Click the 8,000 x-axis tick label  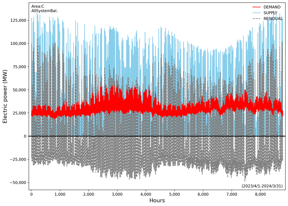[x=260, y=194]
